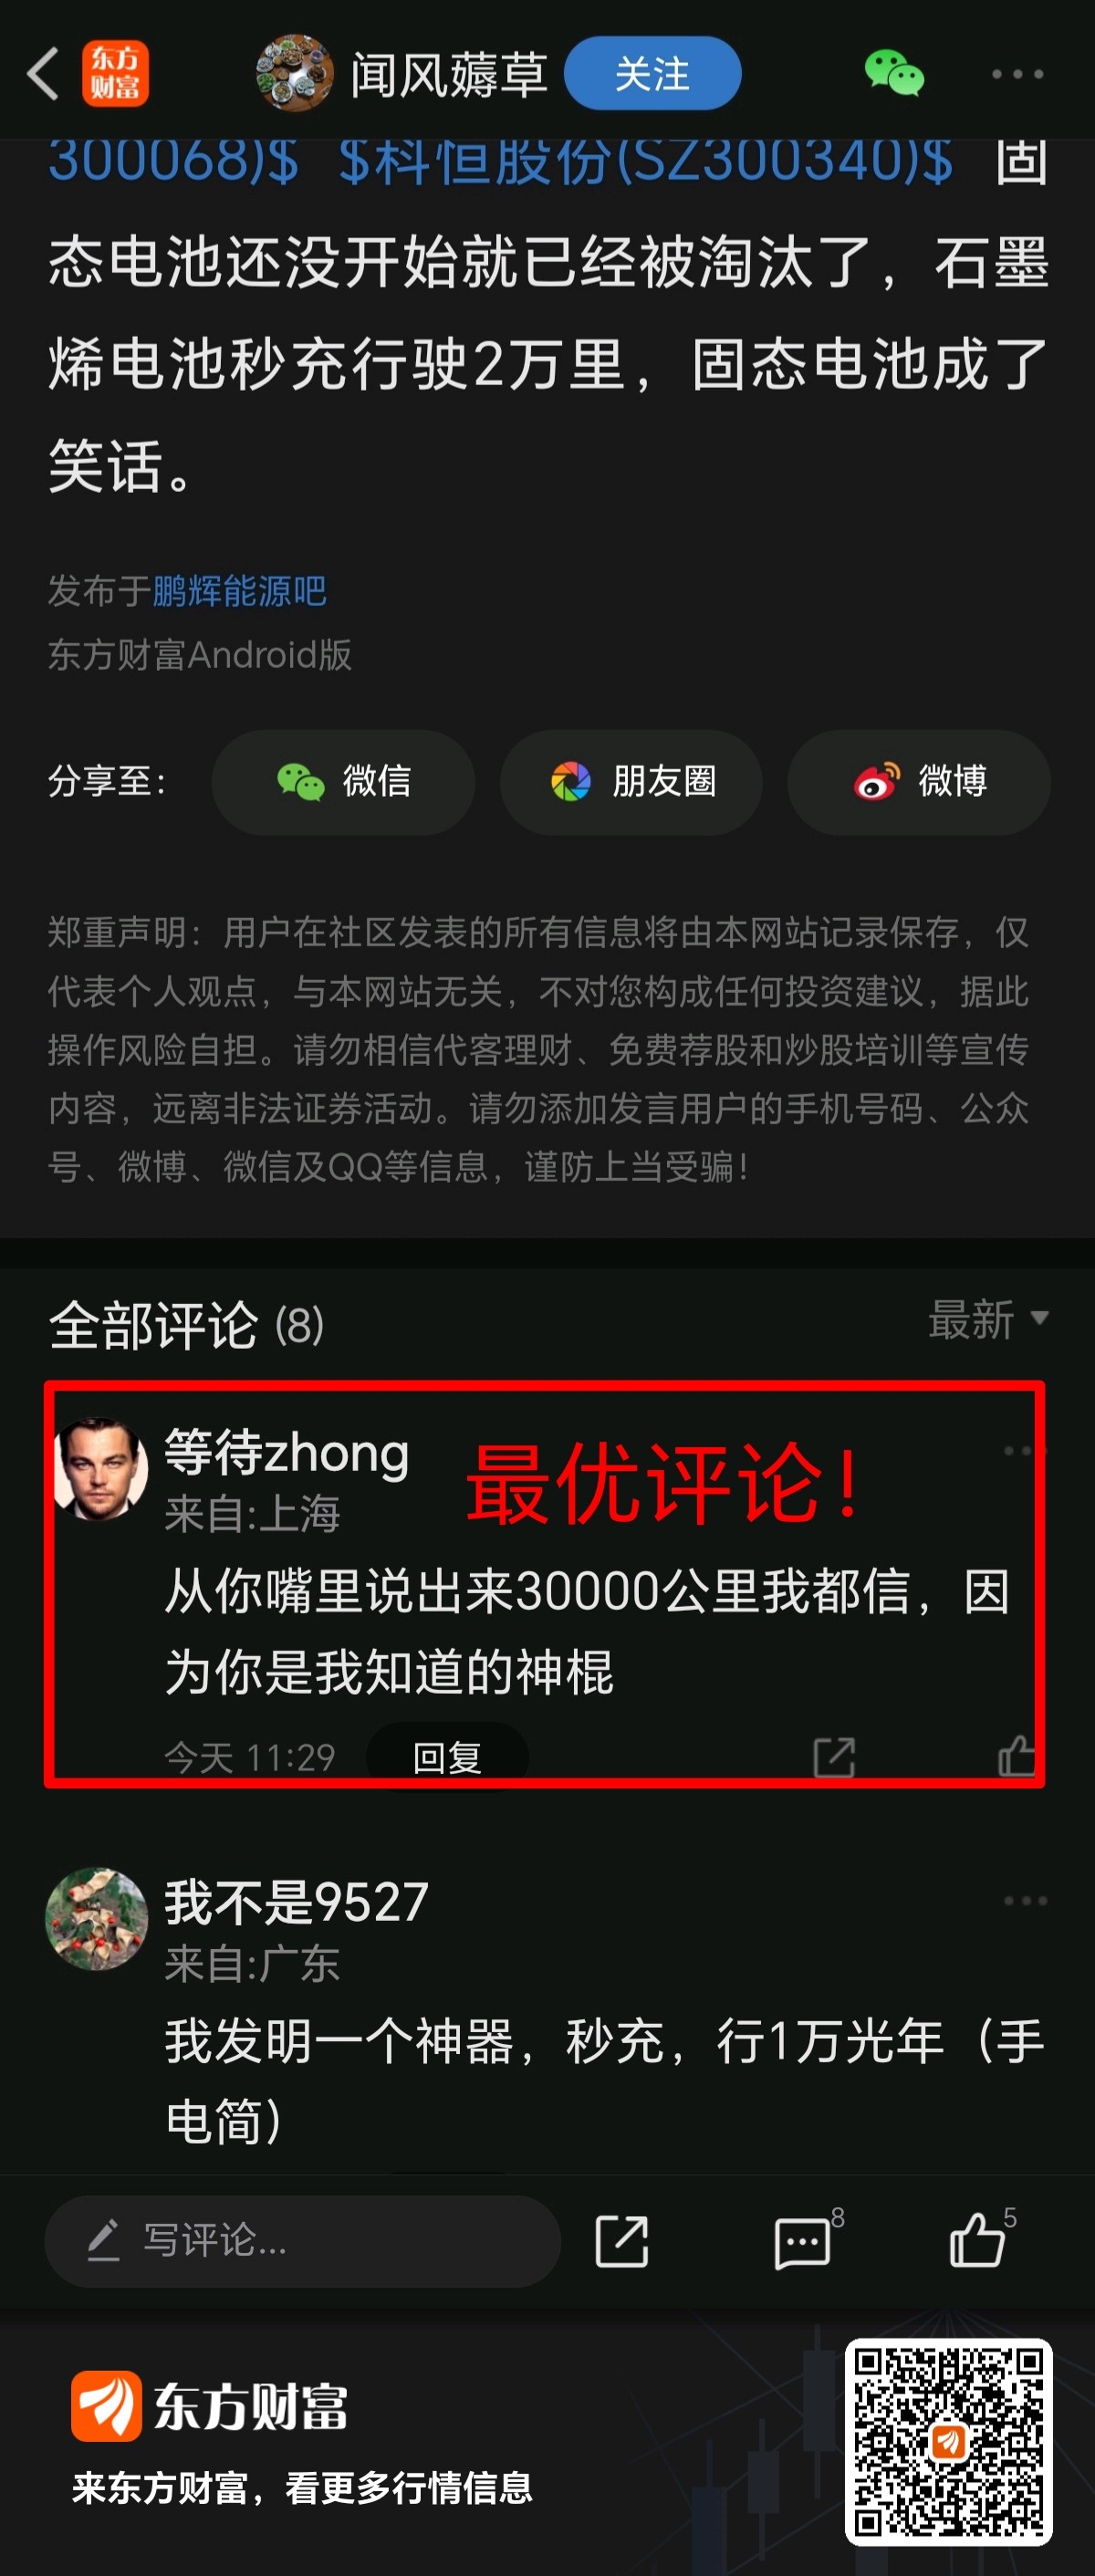Open 科恒股份(SZ300340) stock link

click(x=645, y=161)
